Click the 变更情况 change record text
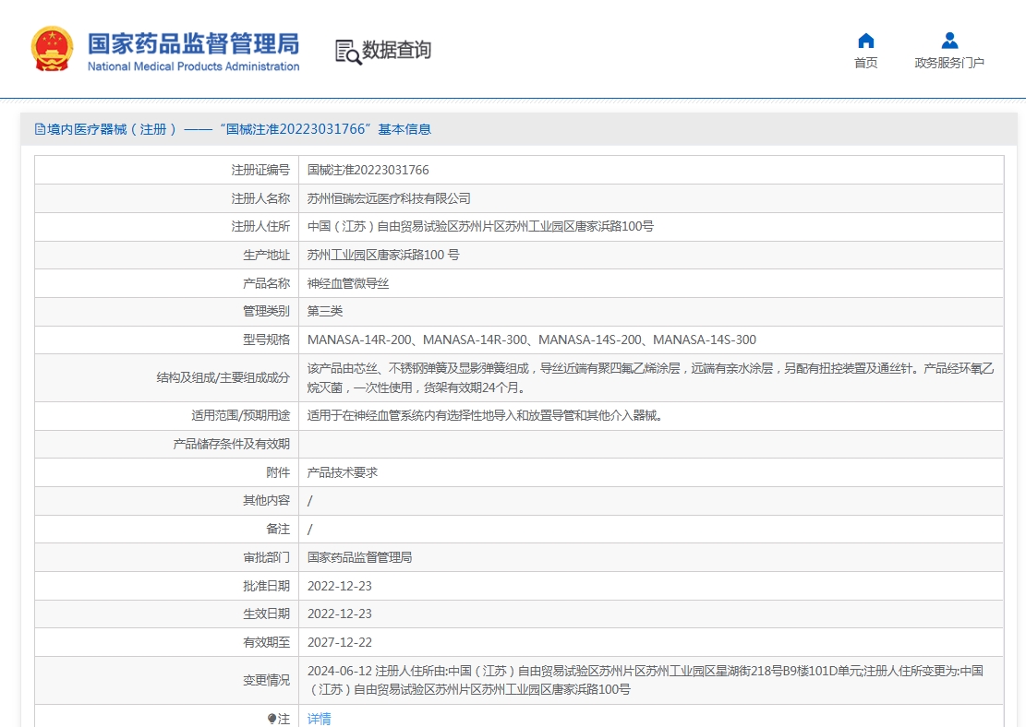Image resolution: width=1026 pixels, height=727 pixels. (x=646, y=680)
